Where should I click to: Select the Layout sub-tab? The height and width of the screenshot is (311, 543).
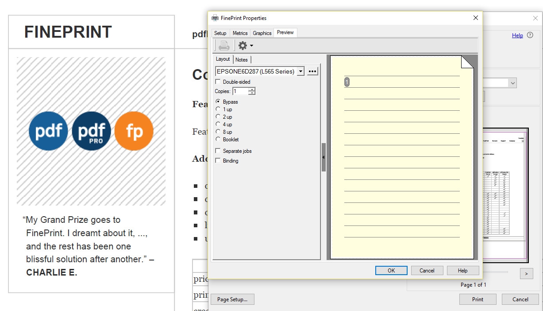[x=223, y=59]
